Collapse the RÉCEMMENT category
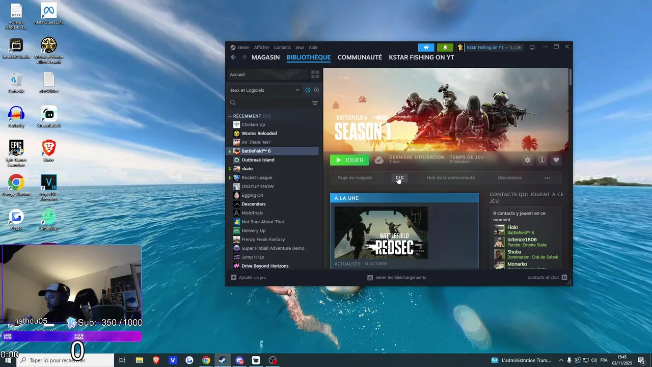Image resolution: width=652 pixels, height=367 pixels. [230, 116]
